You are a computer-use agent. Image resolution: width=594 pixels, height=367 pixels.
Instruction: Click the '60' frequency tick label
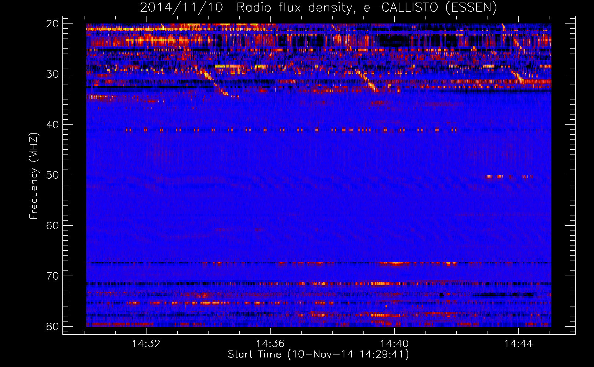(x=52, y=225)
